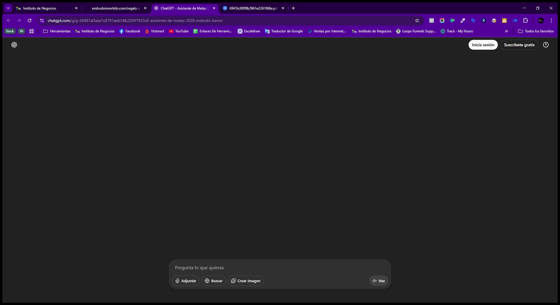
Task: Bookmark this page with the star icon
Action: pos(417,21)
